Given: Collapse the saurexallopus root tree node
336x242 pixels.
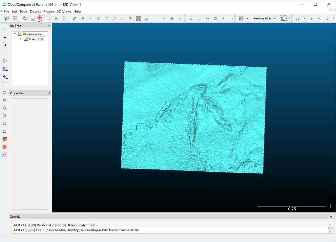Looking at the screenshot, I should coord(15,33).
